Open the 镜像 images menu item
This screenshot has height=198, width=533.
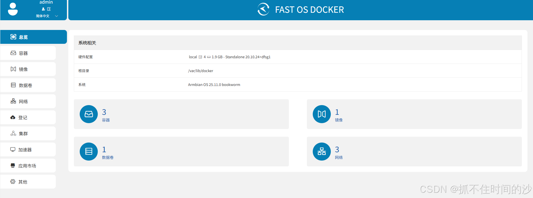[28, 69]
